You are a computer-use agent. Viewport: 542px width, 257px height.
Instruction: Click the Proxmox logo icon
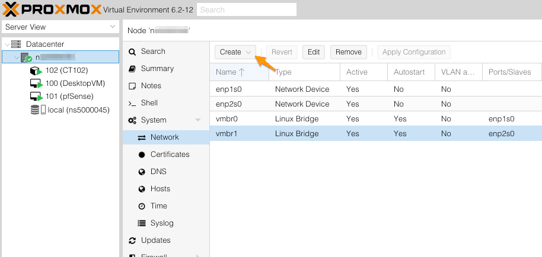(12, 9)
